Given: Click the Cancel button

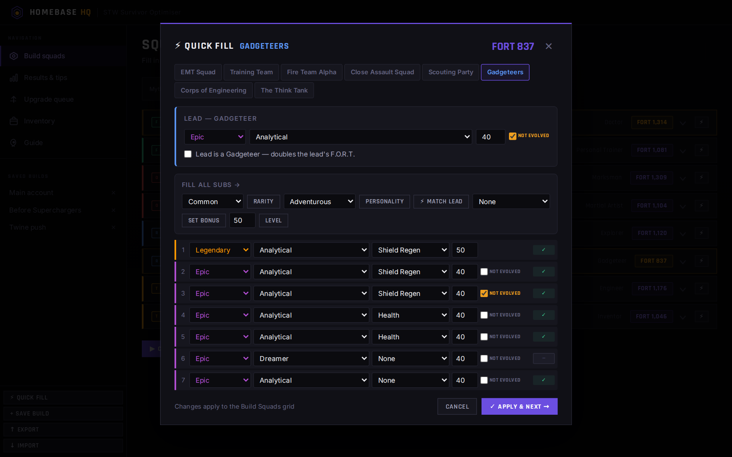Looking at the screenshot, I should click(x=457, y=406).
